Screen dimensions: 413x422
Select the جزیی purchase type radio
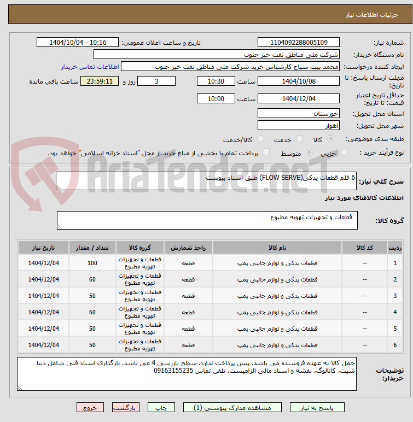(x=344, y=153)
